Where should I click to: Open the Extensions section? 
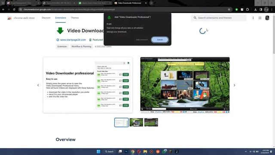click(x=61, y=18)
